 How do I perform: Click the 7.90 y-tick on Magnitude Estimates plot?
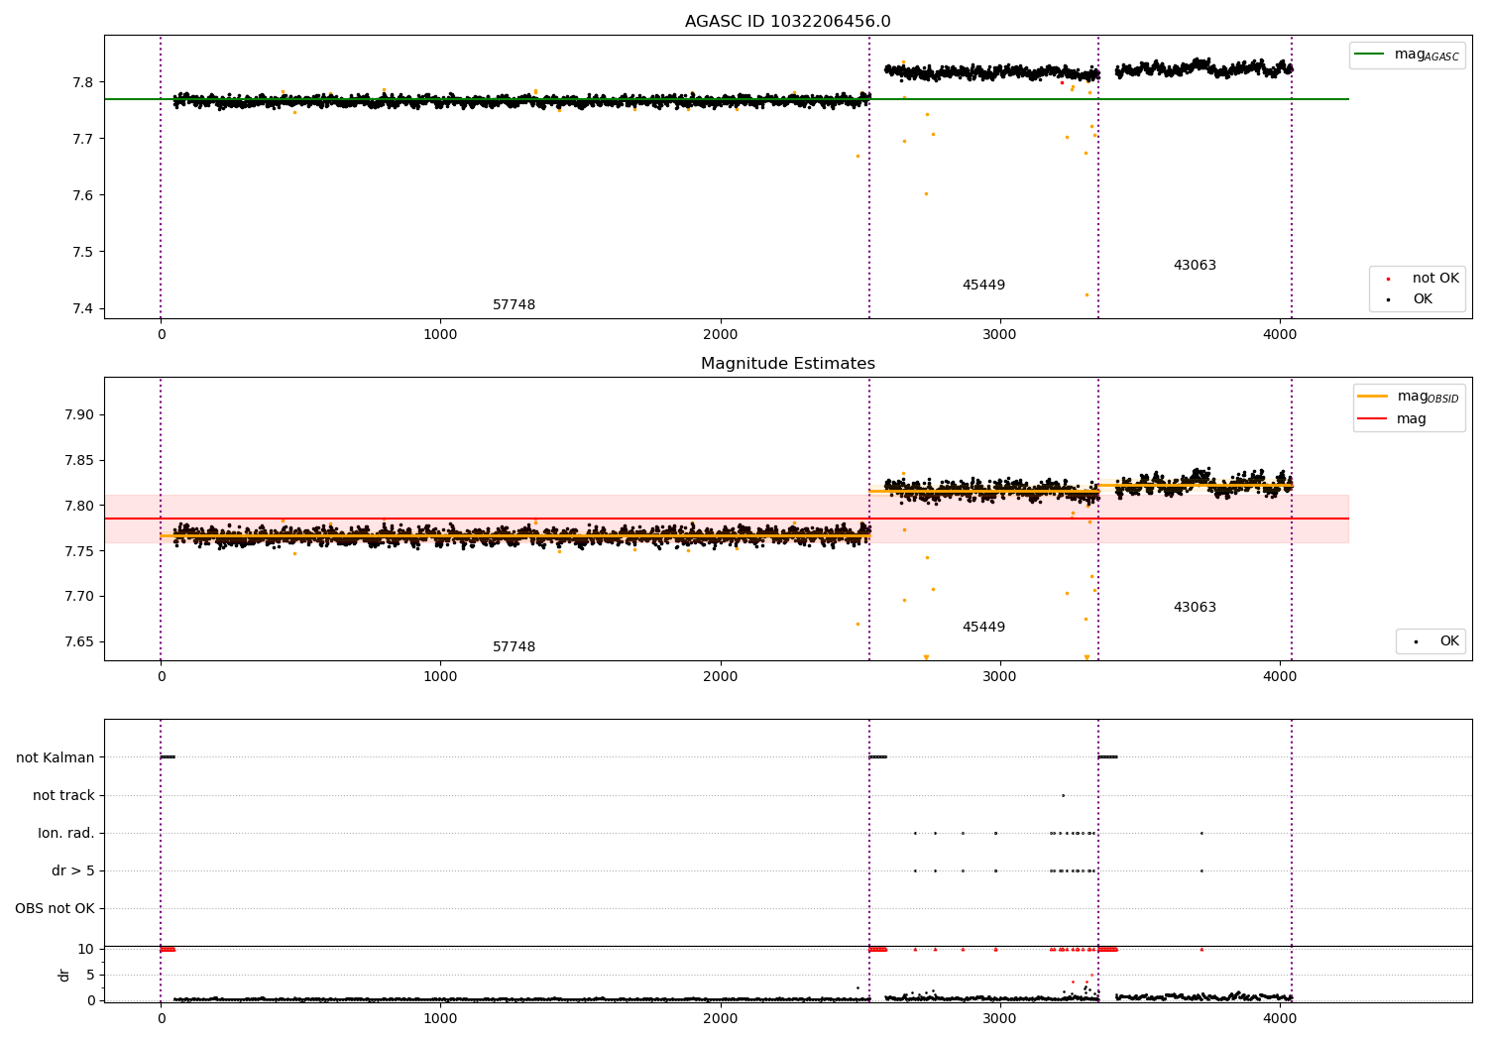point(78,415)
